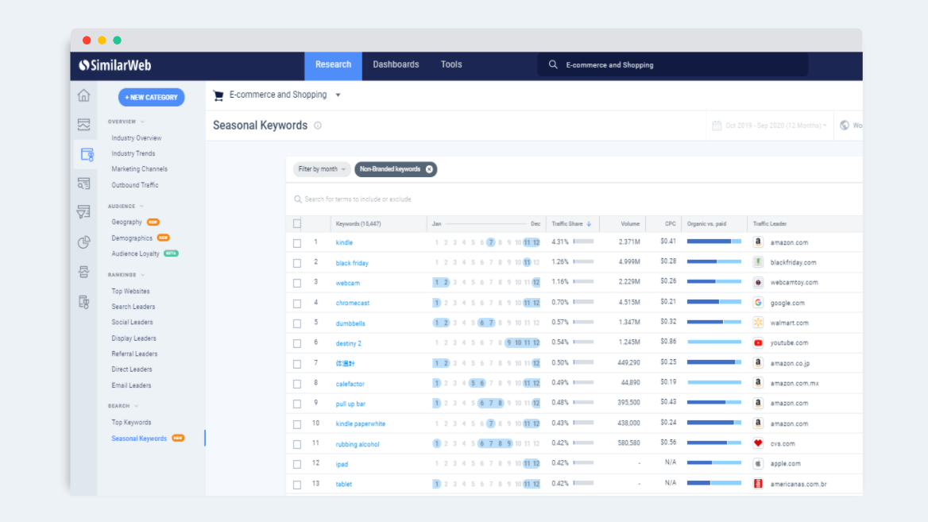Switch to the Research tab
Image resolution: width=928 pixels, height=522 pixels.
(333, 65)
